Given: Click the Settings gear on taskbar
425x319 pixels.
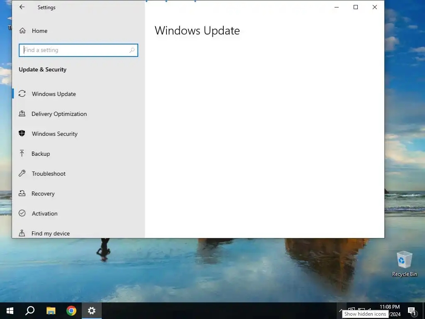Looking at the screenshot, I should tap(92, 311).
